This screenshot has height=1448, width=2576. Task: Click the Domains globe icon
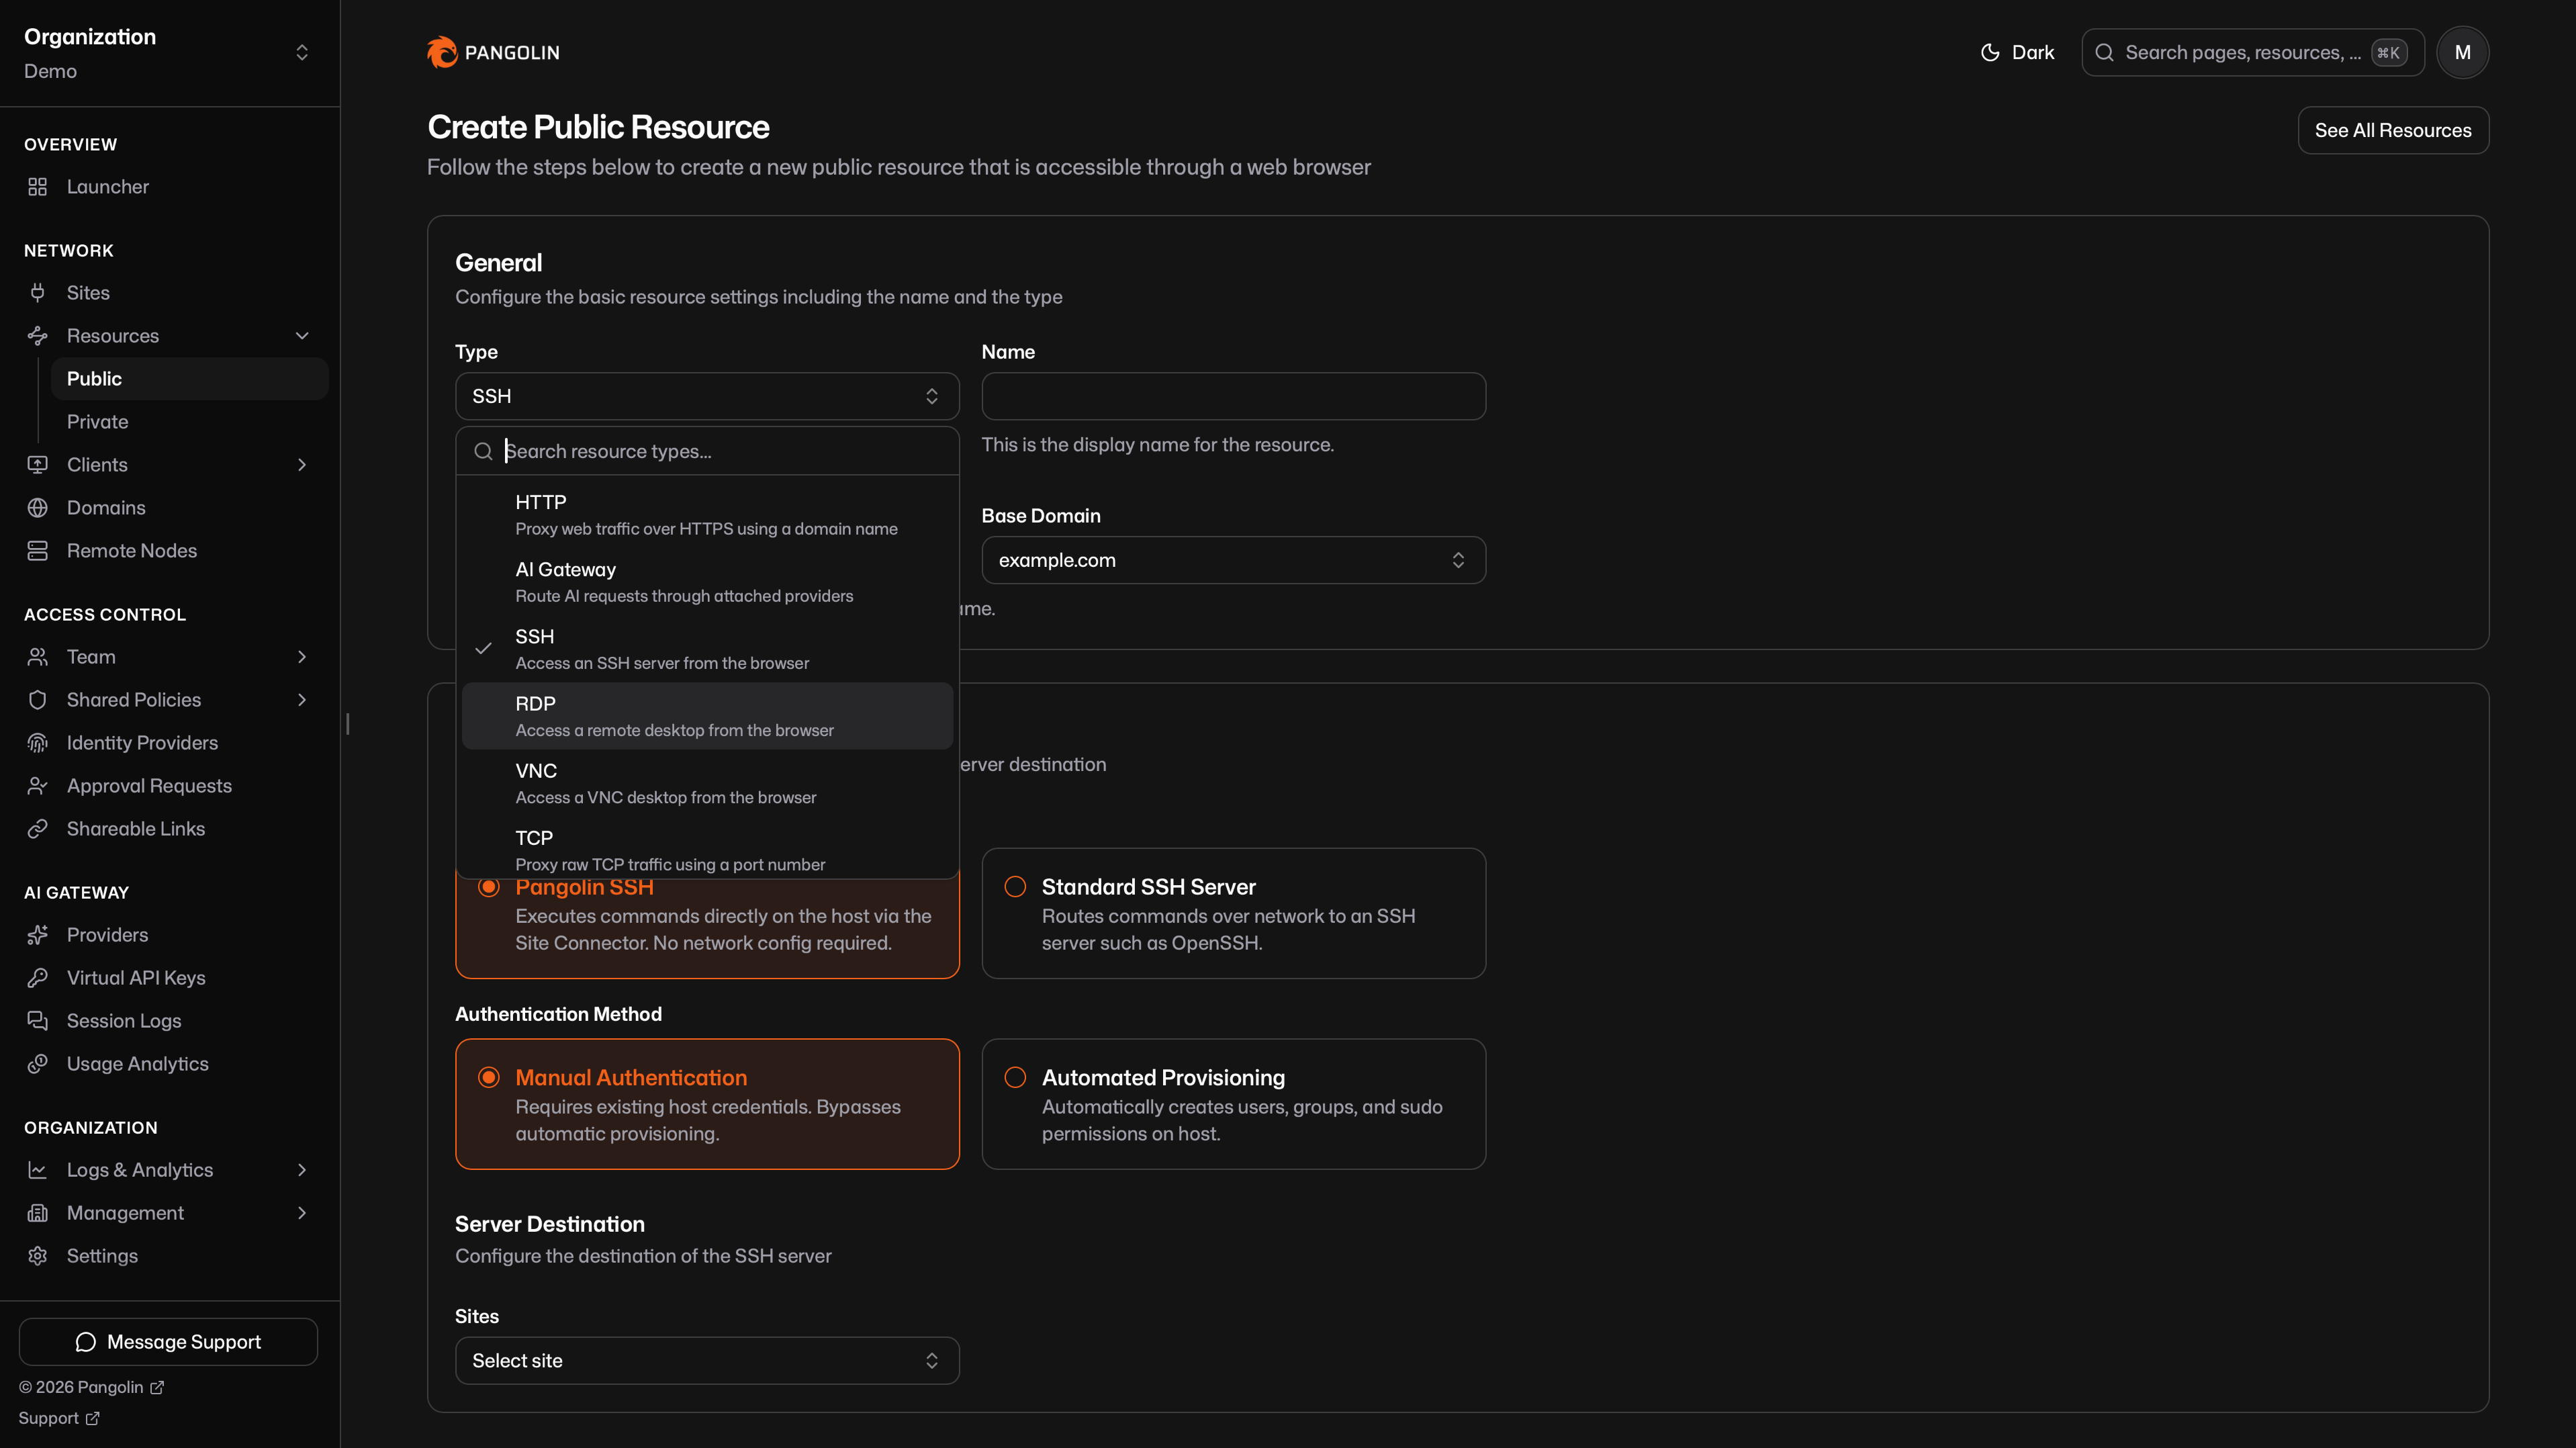coord(37,508)
